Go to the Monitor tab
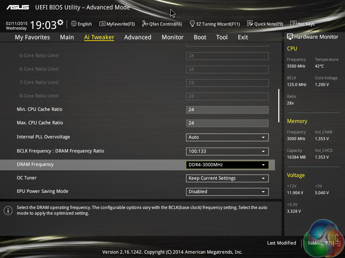 (173, 37)
